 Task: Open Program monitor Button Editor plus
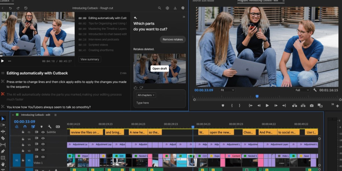click(x=337, y=106)
